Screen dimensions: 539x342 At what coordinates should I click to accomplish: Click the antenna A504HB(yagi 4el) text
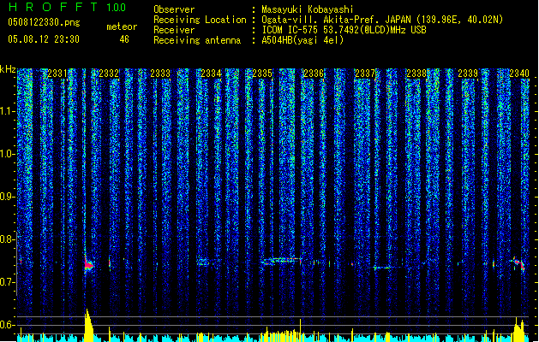point(302,40)
